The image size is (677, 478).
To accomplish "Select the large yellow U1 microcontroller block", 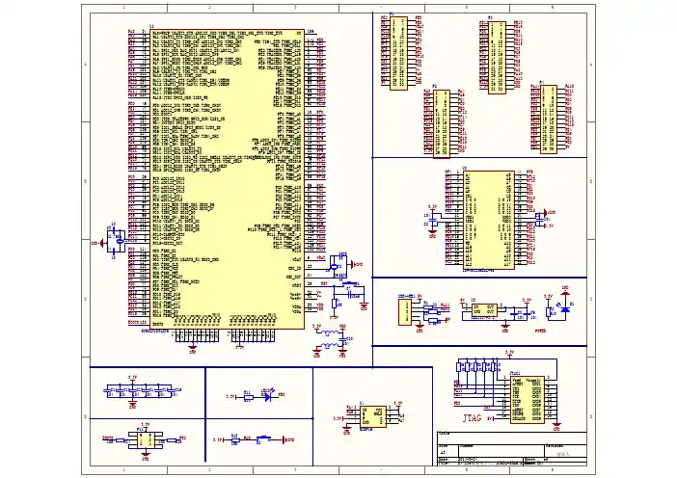I will pyautogui.click(x=227, y=178).
